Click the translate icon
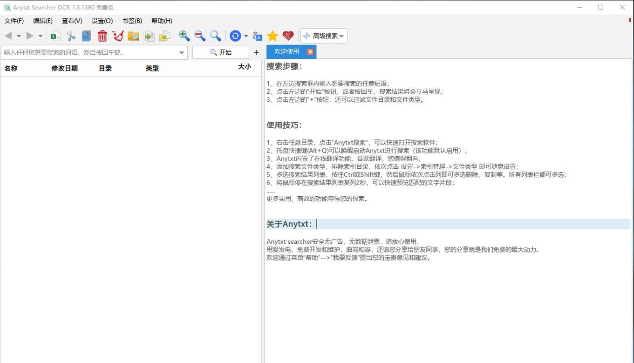Viewport: 634px width, 363px height. 258,36
